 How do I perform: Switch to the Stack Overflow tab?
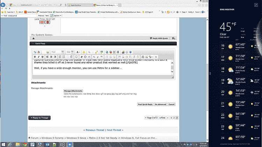click(x=80, y=5)
